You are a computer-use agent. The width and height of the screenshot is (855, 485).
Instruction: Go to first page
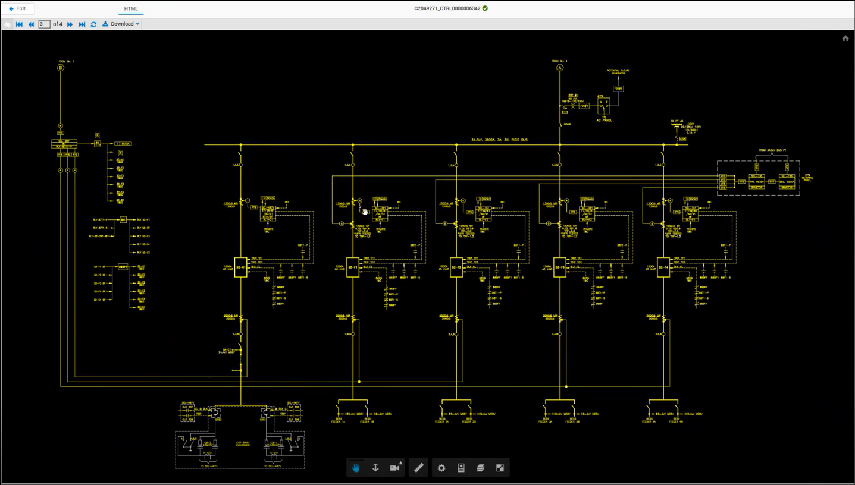(x=19, y=24)
